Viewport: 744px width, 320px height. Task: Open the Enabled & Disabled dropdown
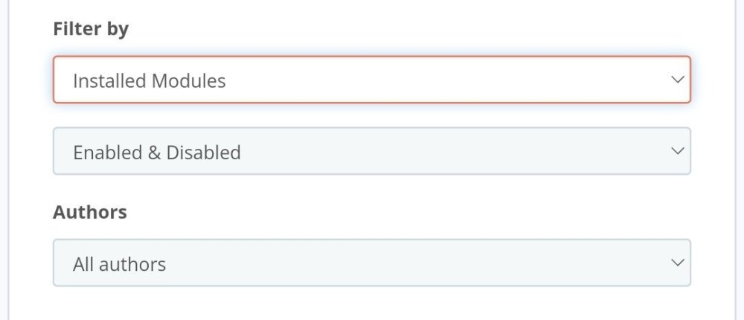pos(371,152)
